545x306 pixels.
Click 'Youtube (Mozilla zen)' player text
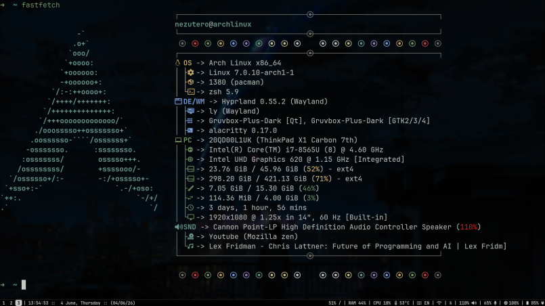tap(253, 236)
